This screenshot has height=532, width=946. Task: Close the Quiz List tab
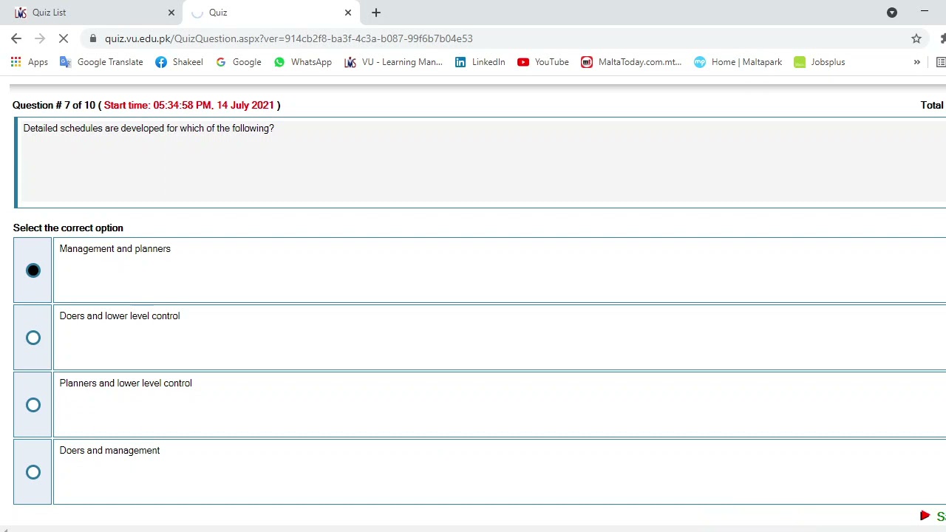[171, 13]
